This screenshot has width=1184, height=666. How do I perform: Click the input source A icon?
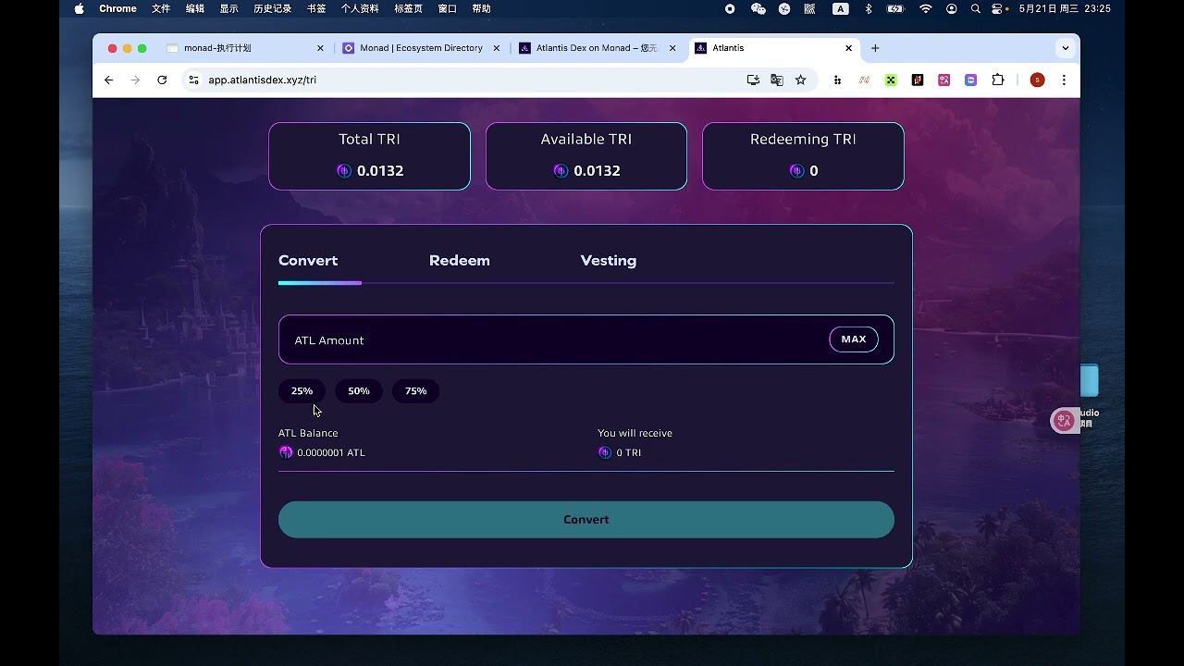pos(841,9)
